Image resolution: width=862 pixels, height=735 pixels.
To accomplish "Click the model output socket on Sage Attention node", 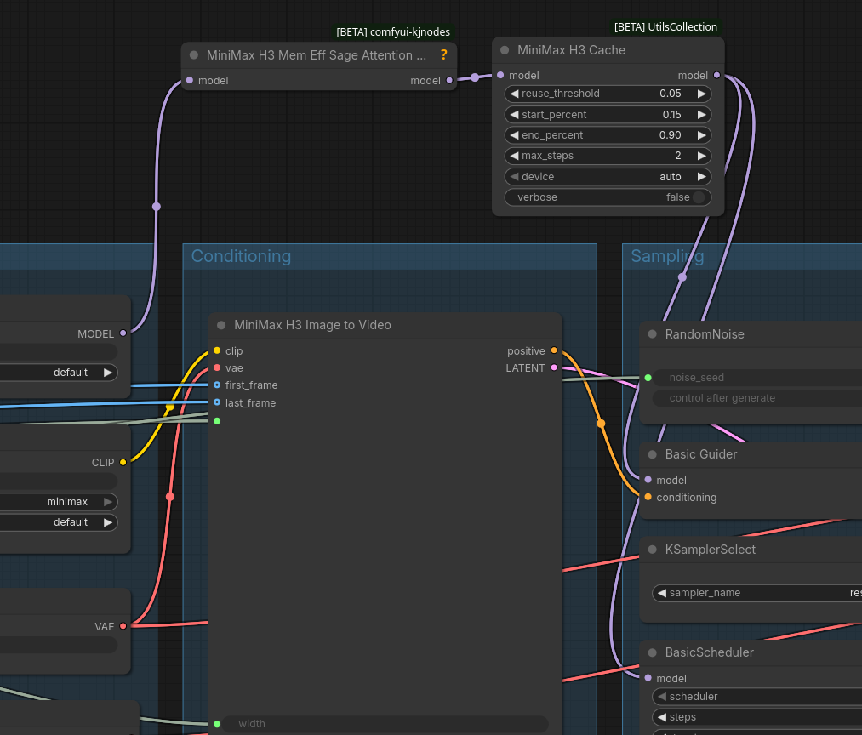I will point(449,80).
